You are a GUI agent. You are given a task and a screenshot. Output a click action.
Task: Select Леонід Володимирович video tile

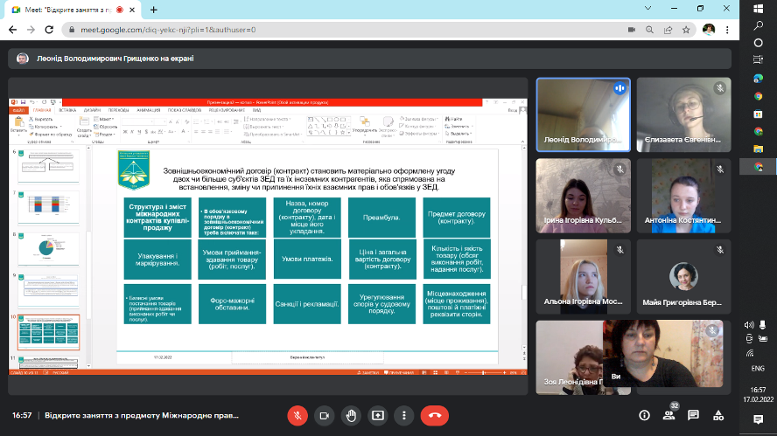point(584,114)
